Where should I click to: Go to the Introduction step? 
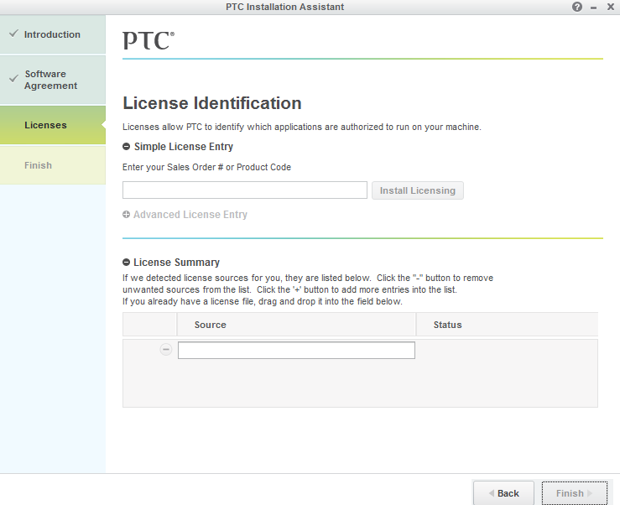coord(53,34)
